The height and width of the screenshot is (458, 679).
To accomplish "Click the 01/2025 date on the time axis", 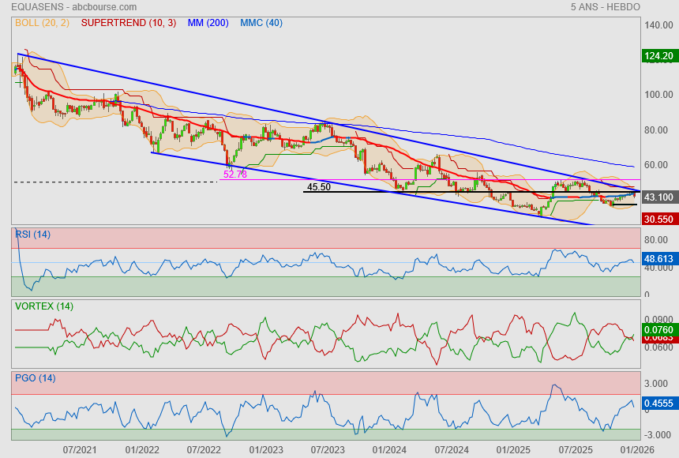I will tap(513, 449).
